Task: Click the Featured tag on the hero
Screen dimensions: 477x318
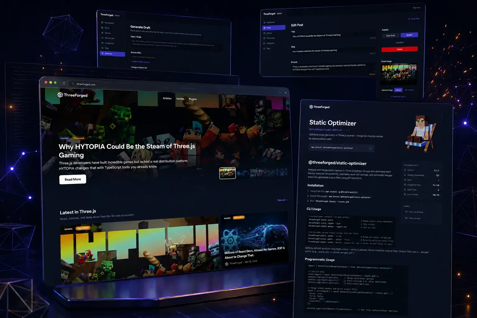Action: click(x=79, y=138)
